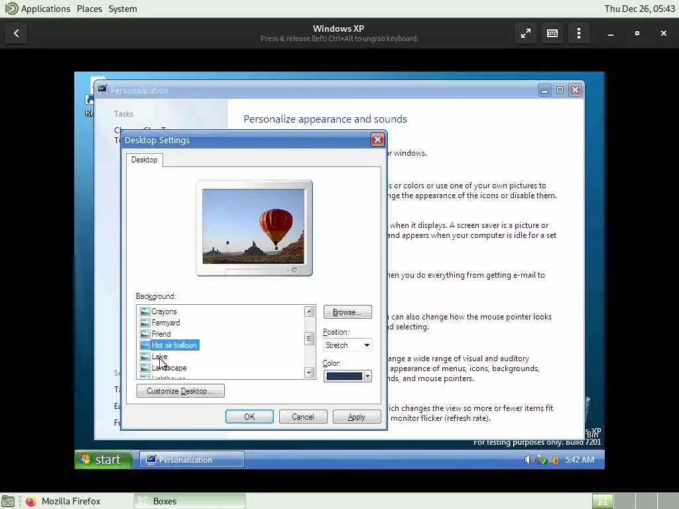Screen dimensions: 679x509
Task: Click the Windows XP start button
Action: (x=103, y=460)
